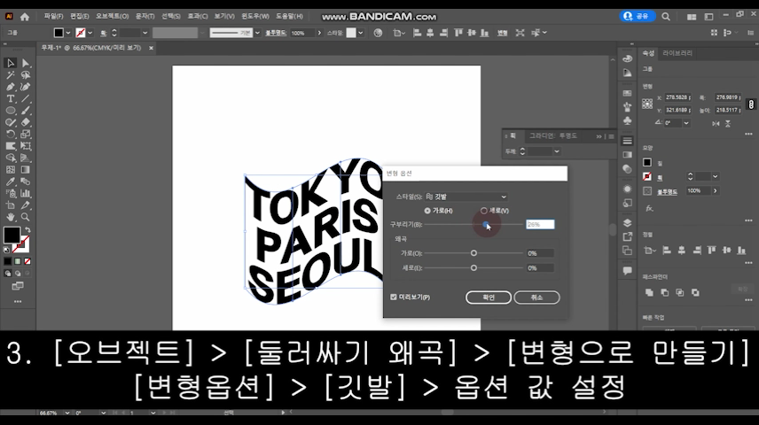This screenshot has height=425, width=759.
Task: Open the 오브젝트(O) menu
Action: [x=112, y=17]
